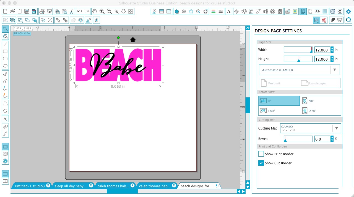This screenshot has height=197, width=354.
Task: Select the Pan Using Screen hand tool
Action: pyautogui.click(x=95, y=11)
